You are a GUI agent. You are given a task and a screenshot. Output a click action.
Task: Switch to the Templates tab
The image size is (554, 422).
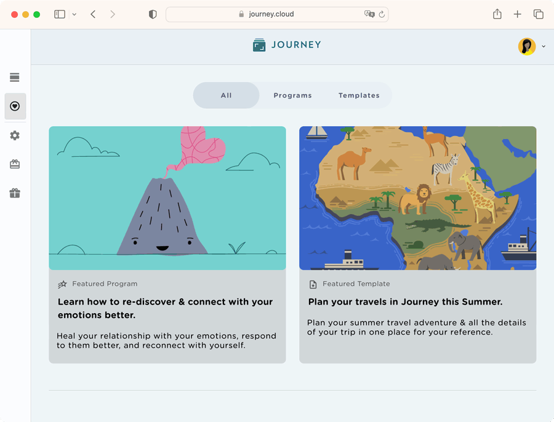click(359, 95)
